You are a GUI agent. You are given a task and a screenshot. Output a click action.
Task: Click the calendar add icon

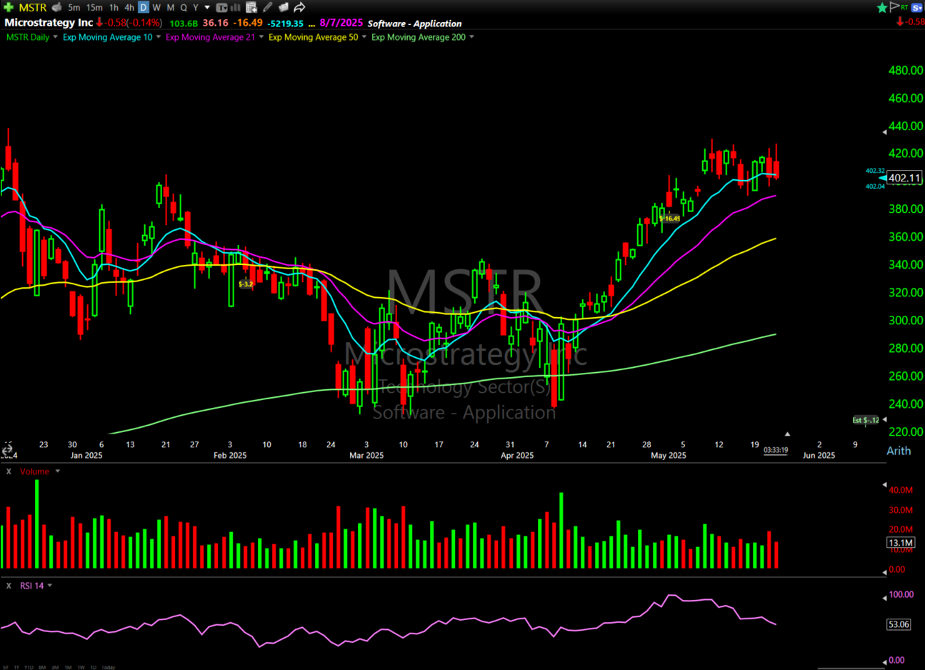pyautogui.click(x=251, y=7)
